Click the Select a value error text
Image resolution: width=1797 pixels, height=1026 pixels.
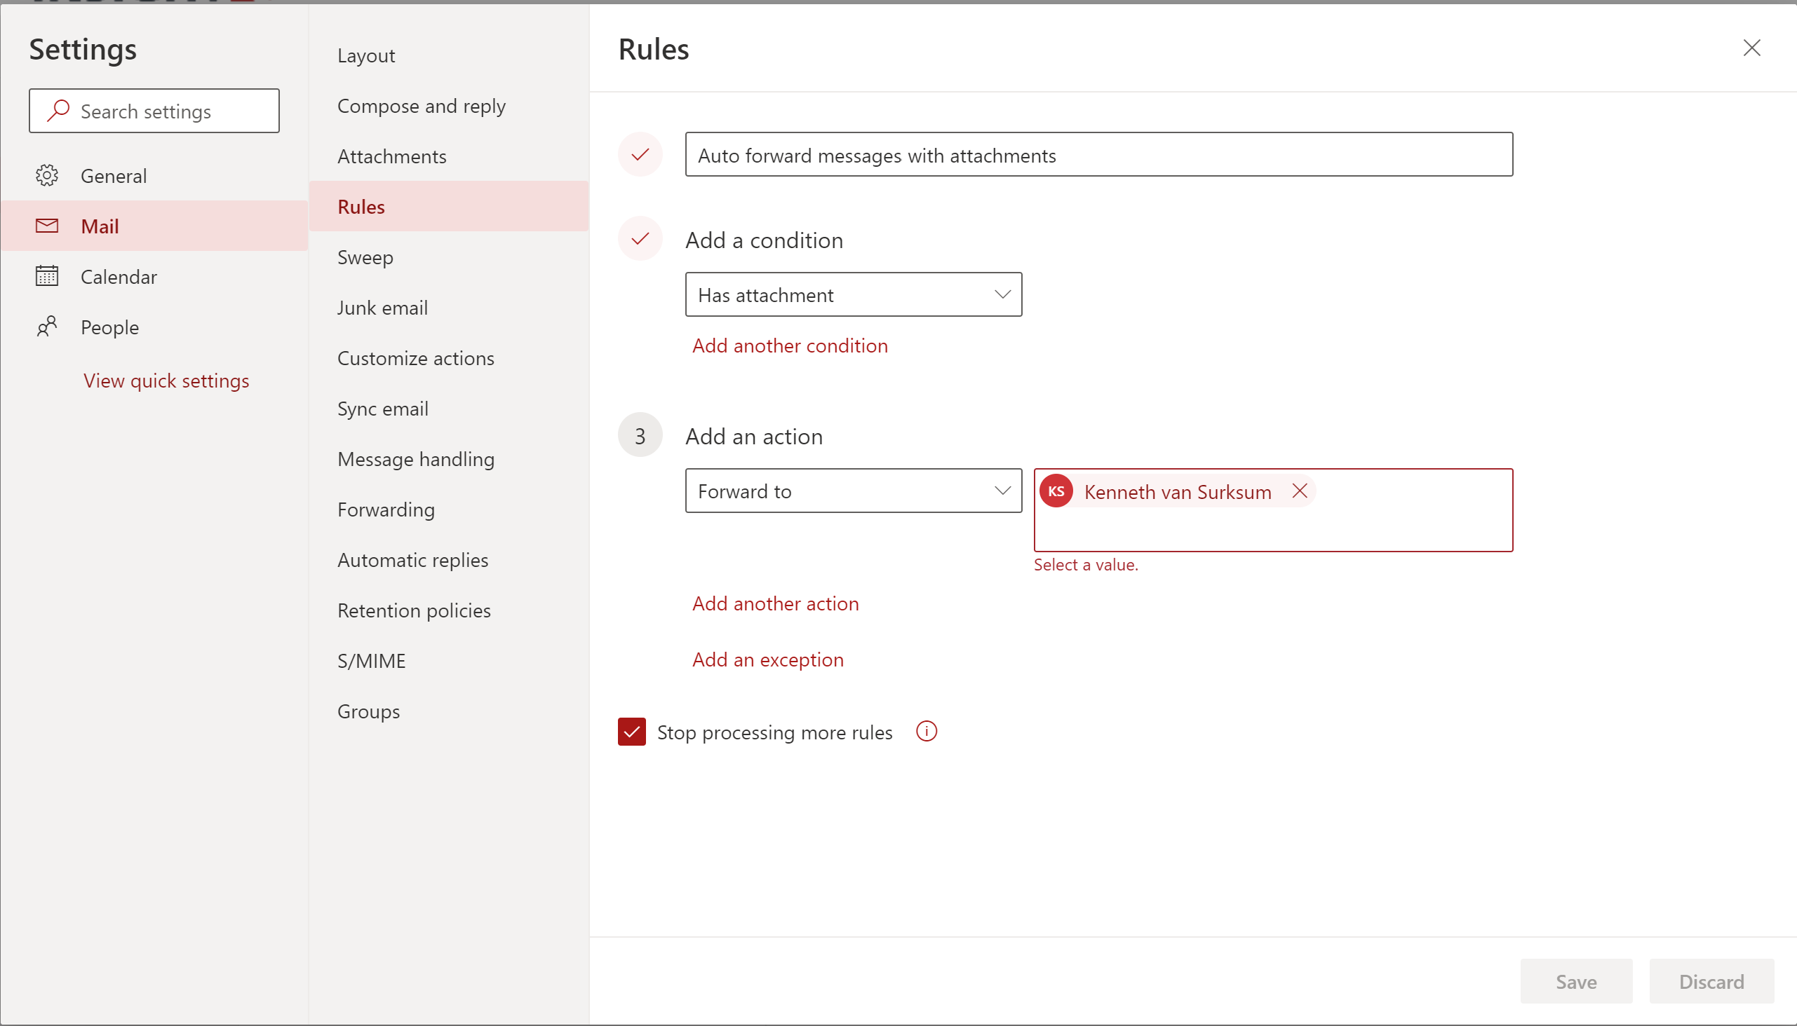[x=1085, y=564]
